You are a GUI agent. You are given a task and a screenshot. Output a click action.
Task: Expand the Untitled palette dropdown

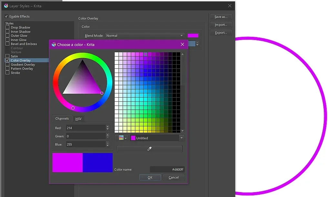(x=157, y=138)
